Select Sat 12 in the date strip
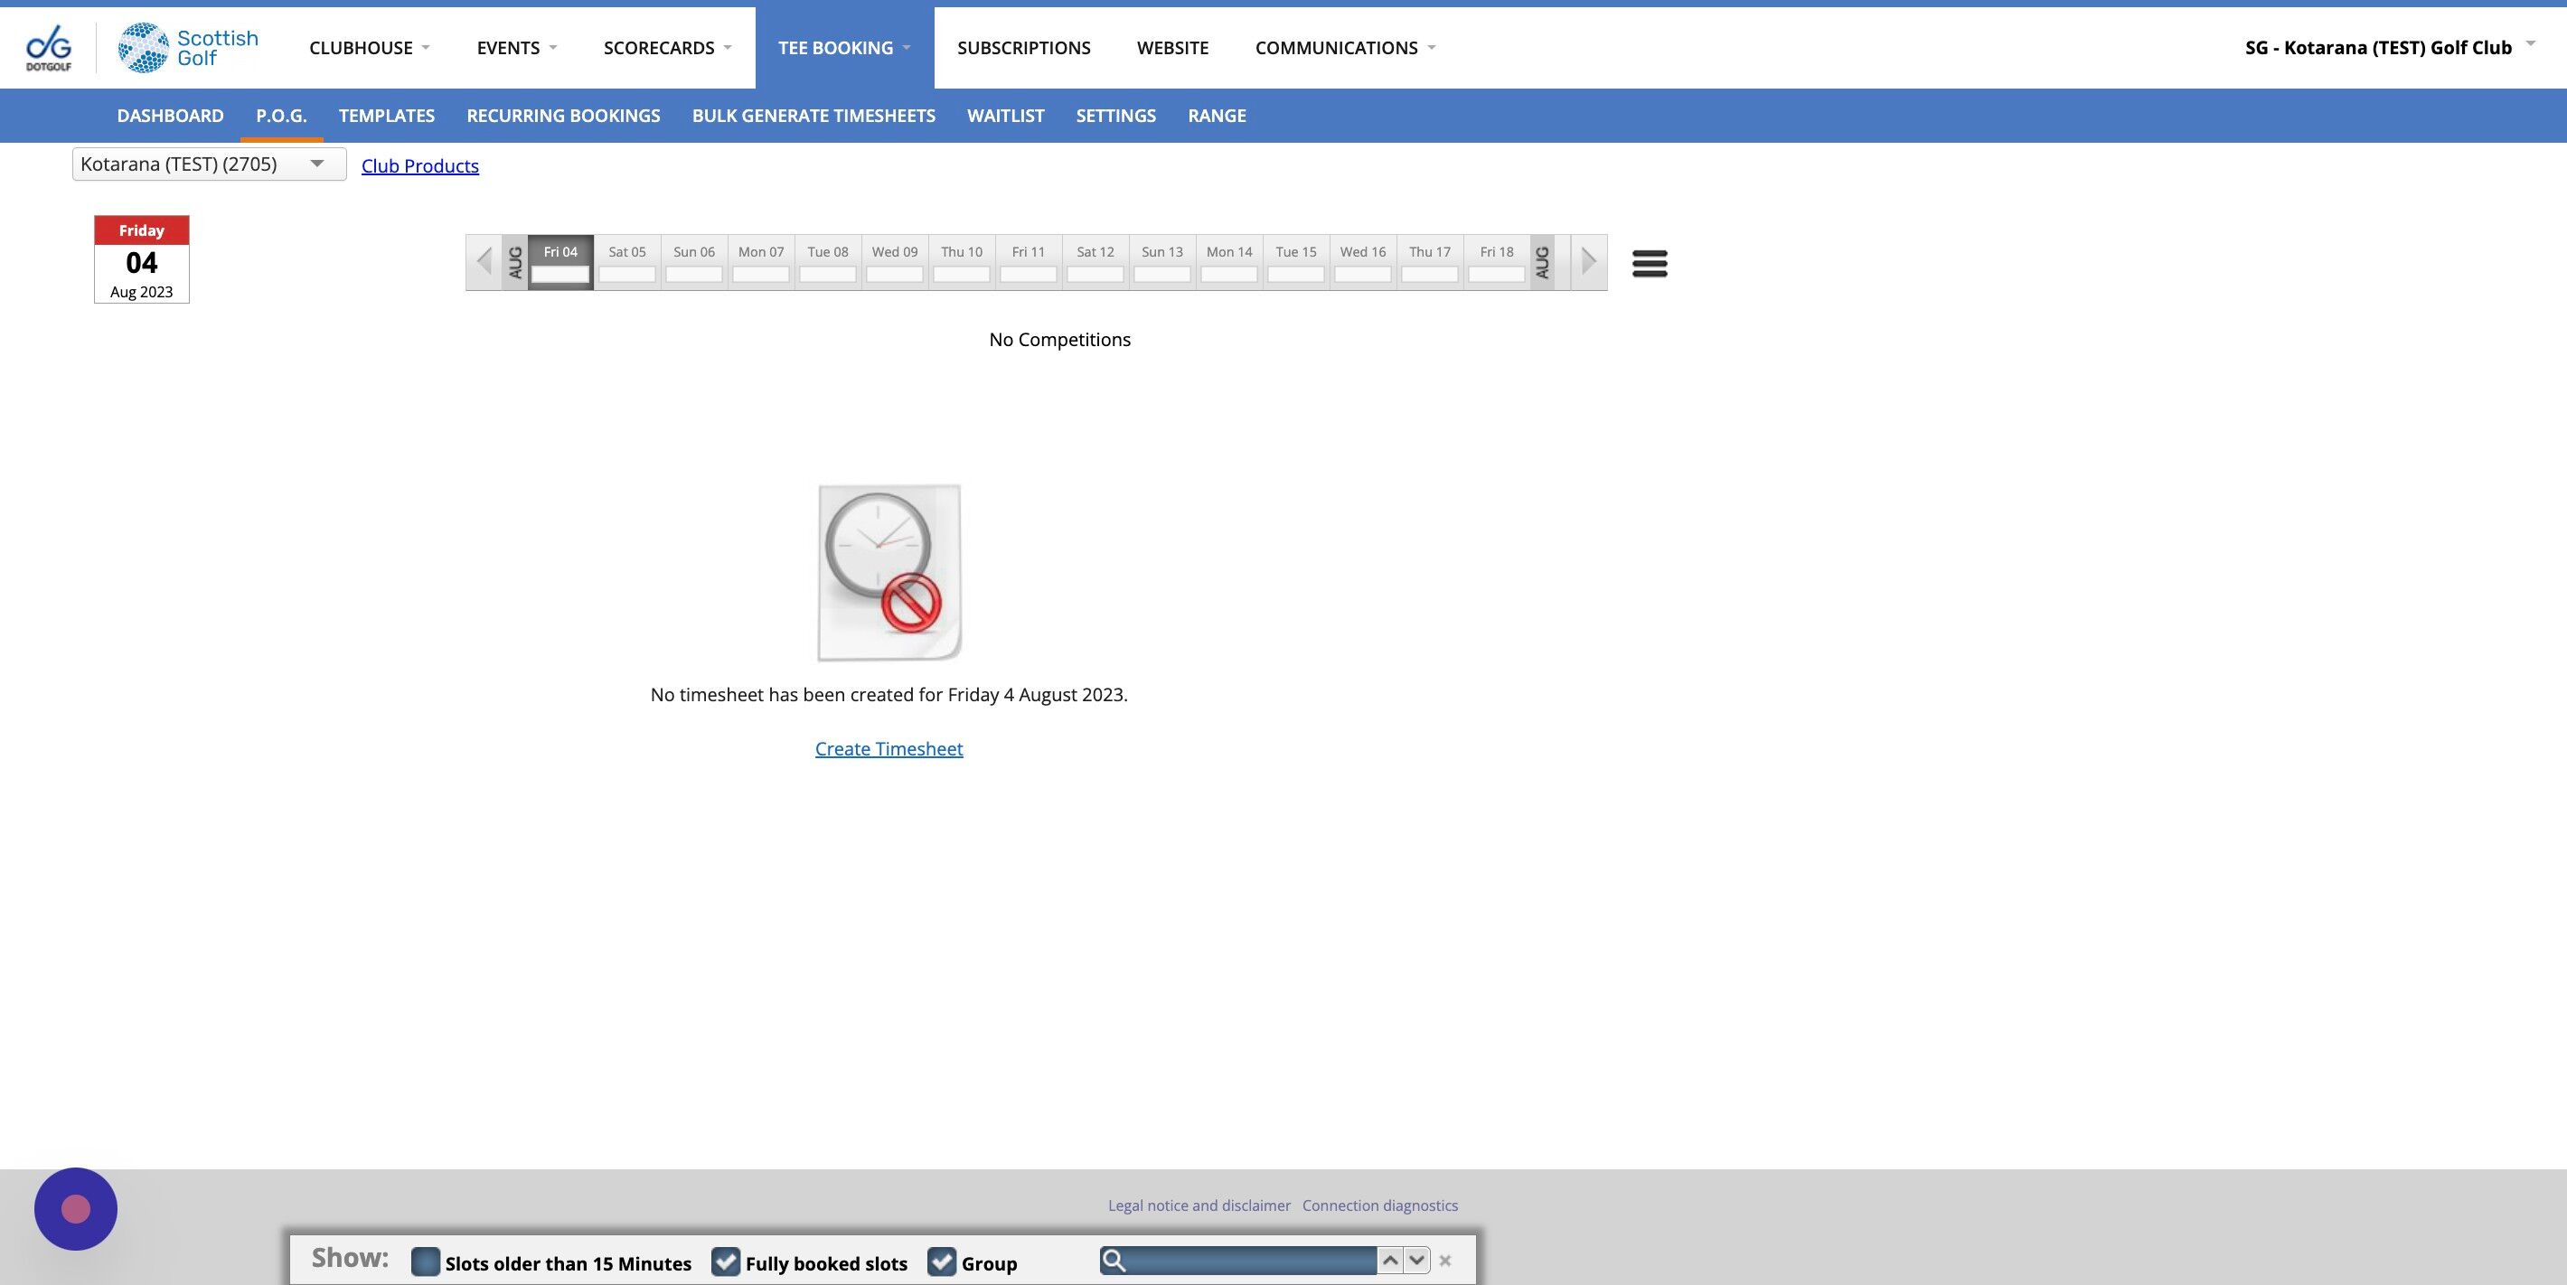 [1095, 263]
